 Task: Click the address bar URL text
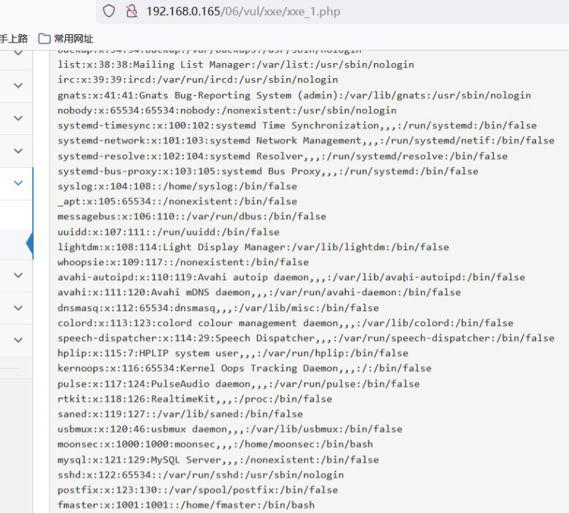(x=243, y=11)
